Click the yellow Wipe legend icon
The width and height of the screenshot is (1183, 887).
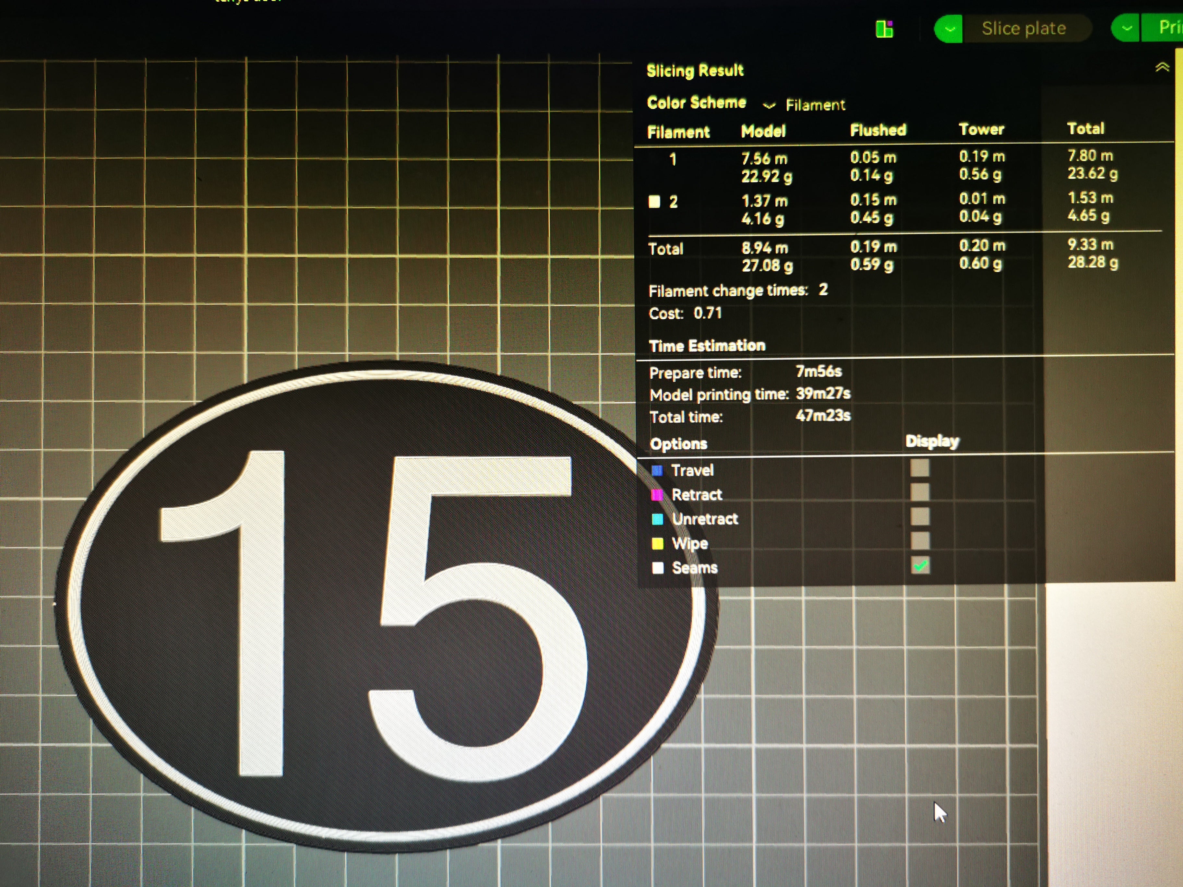[658, 544]
